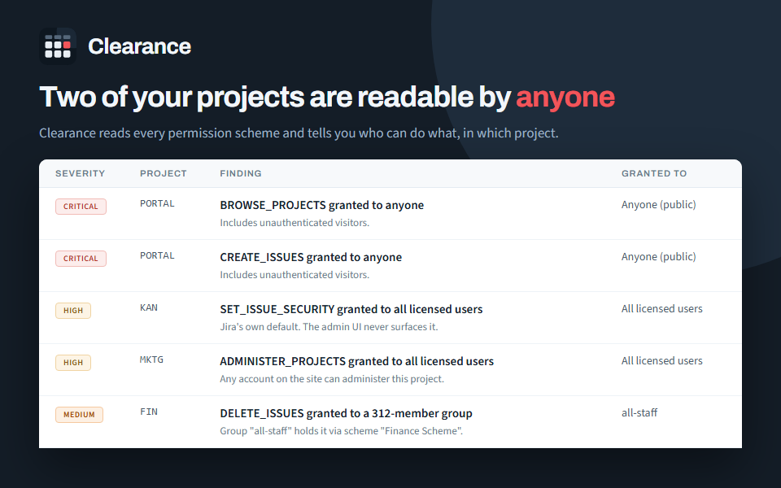Click the SEVERITY column header
This screenshot has height=488, width=781.
(x=81, y=173)
